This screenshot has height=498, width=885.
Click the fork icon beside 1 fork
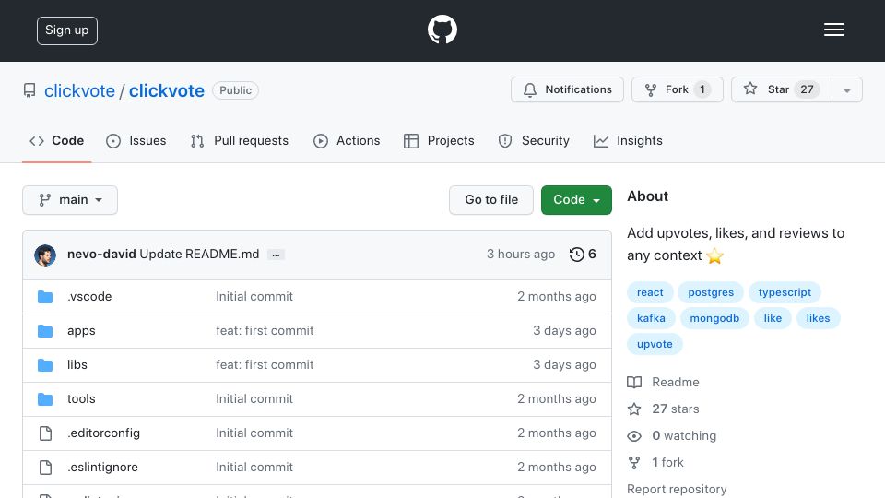[634, 462]
